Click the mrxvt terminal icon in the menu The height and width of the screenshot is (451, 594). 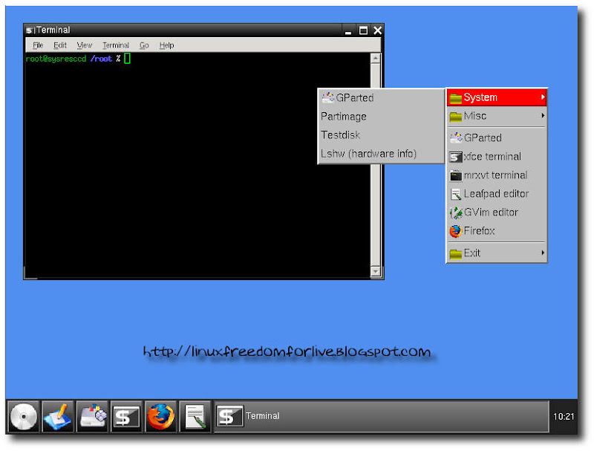(x=456, y=175)
